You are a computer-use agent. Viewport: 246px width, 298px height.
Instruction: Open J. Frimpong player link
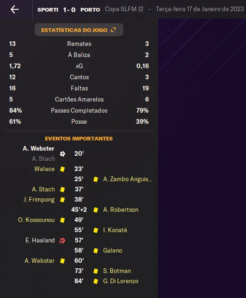pyautogui.click(x=39, y=200)
